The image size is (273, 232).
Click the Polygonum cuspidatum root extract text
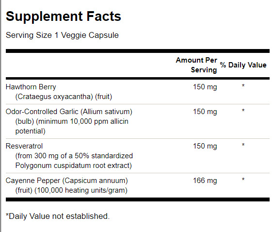(74, 166)
